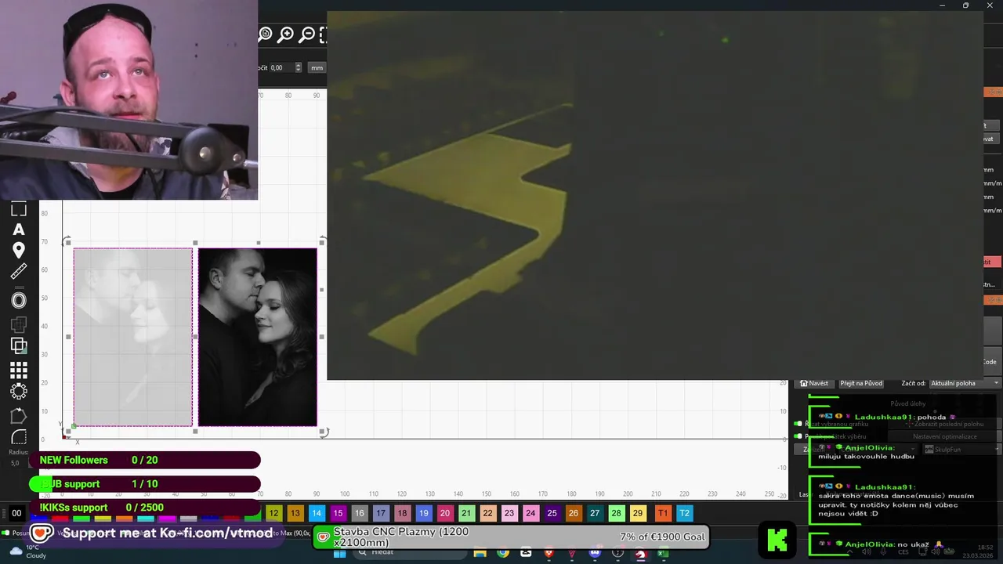Open Excel from the taskbar

coord(663,553)
